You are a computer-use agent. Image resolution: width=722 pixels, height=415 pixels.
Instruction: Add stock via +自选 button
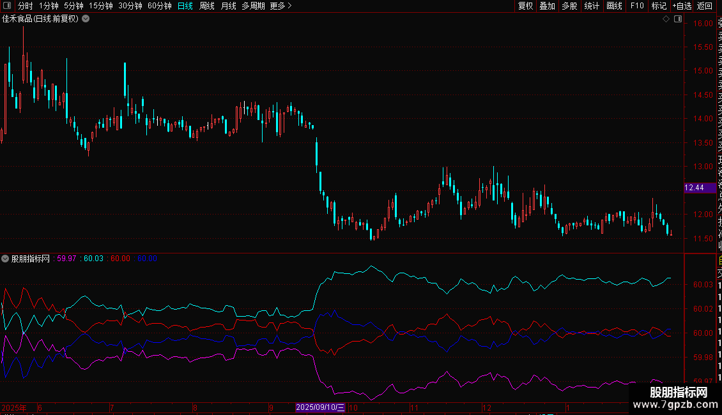(x=682, y=6)
